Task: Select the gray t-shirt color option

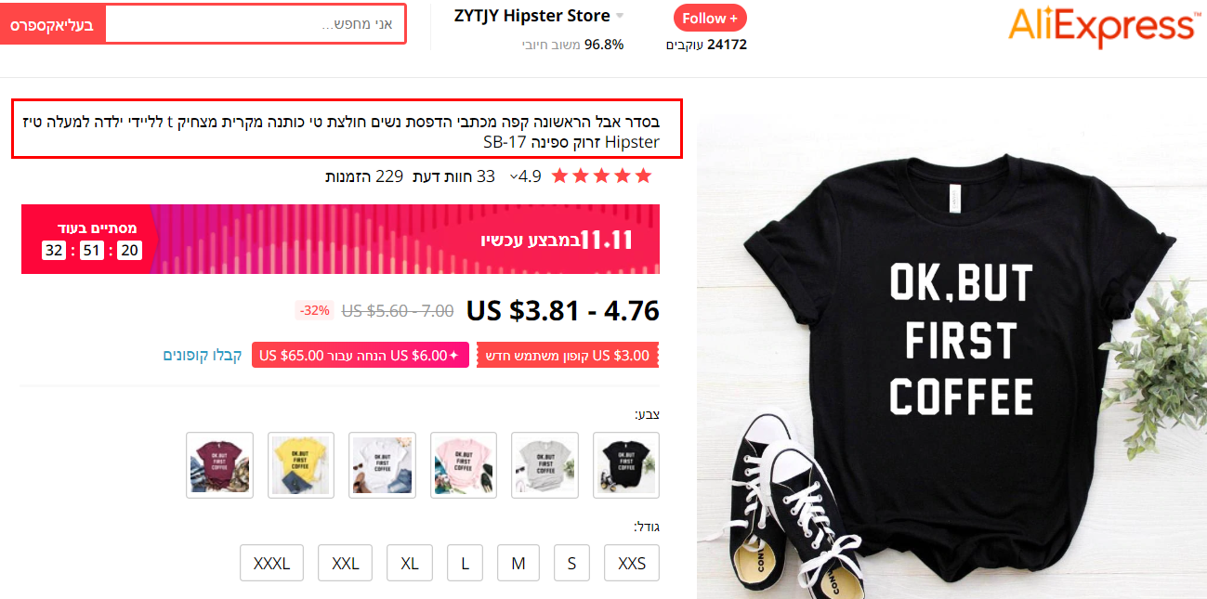Action: 544,464
